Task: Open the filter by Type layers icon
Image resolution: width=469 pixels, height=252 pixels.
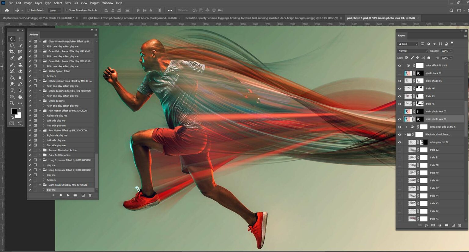Action: pos(434,44)
